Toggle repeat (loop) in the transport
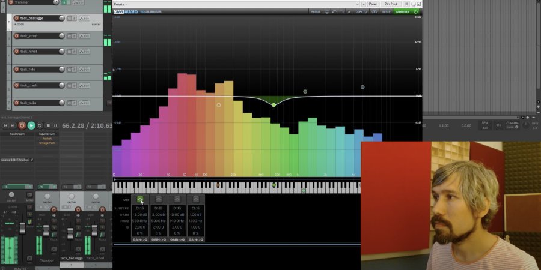Viewport: 541px width, 270px height. coord(40,126)
